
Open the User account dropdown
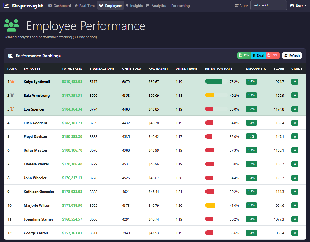point(298,6)
